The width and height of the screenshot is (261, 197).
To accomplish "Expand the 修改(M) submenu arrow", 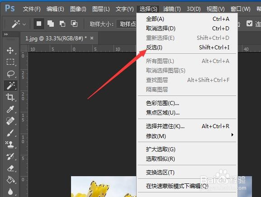I will (233, 135).
